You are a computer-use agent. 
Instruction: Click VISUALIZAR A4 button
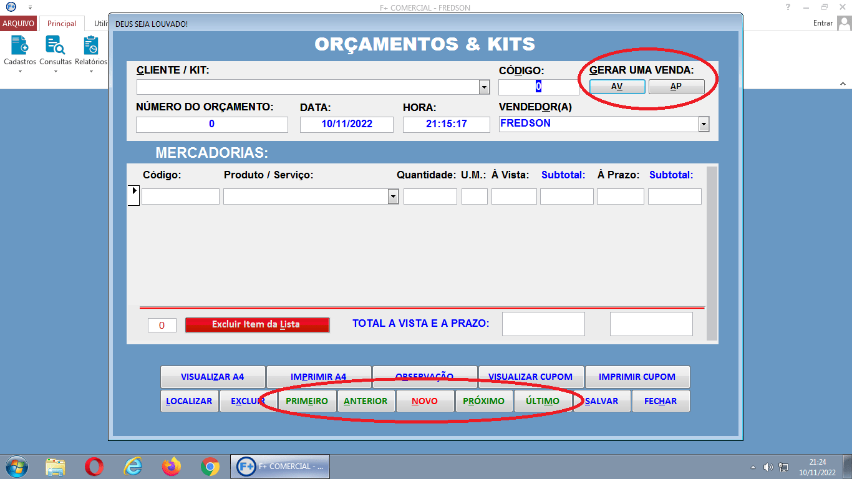click(x=213, y=377)
